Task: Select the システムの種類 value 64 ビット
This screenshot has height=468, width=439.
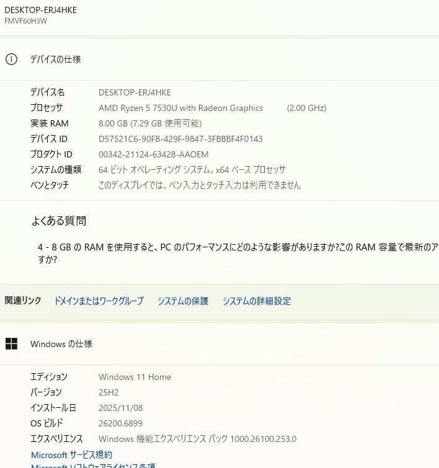Action: pyautogui.click(x=192, y=170)
